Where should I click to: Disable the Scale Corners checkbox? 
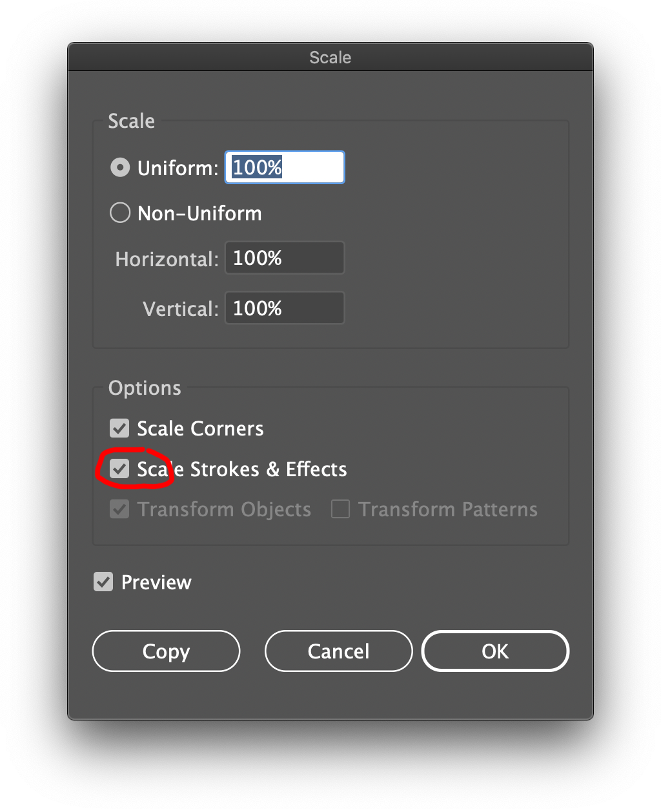[119, 428]
